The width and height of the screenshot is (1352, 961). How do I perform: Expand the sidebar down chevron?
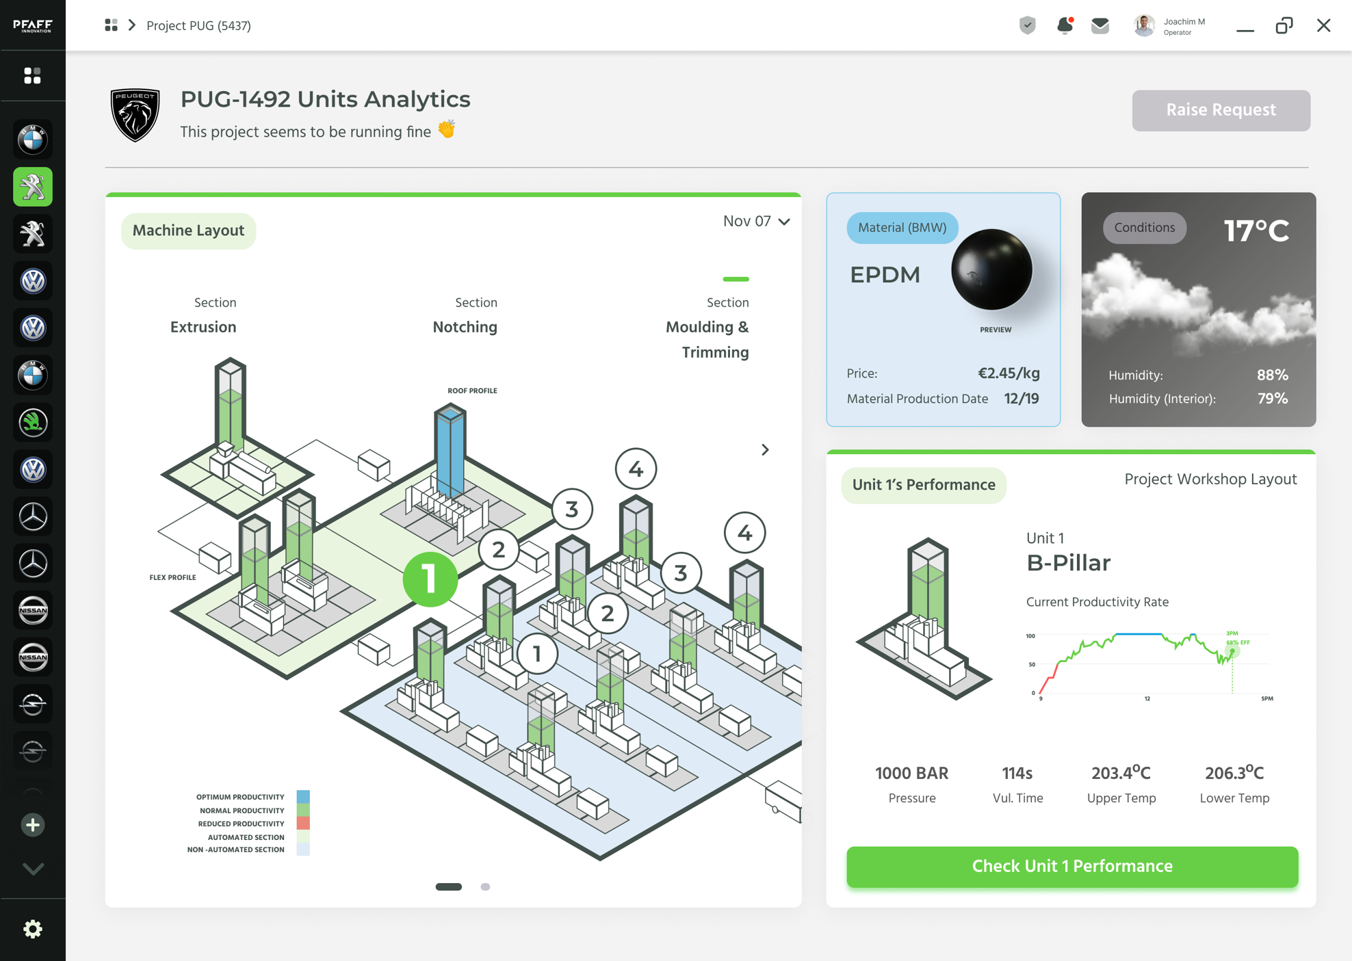(33, 869)
